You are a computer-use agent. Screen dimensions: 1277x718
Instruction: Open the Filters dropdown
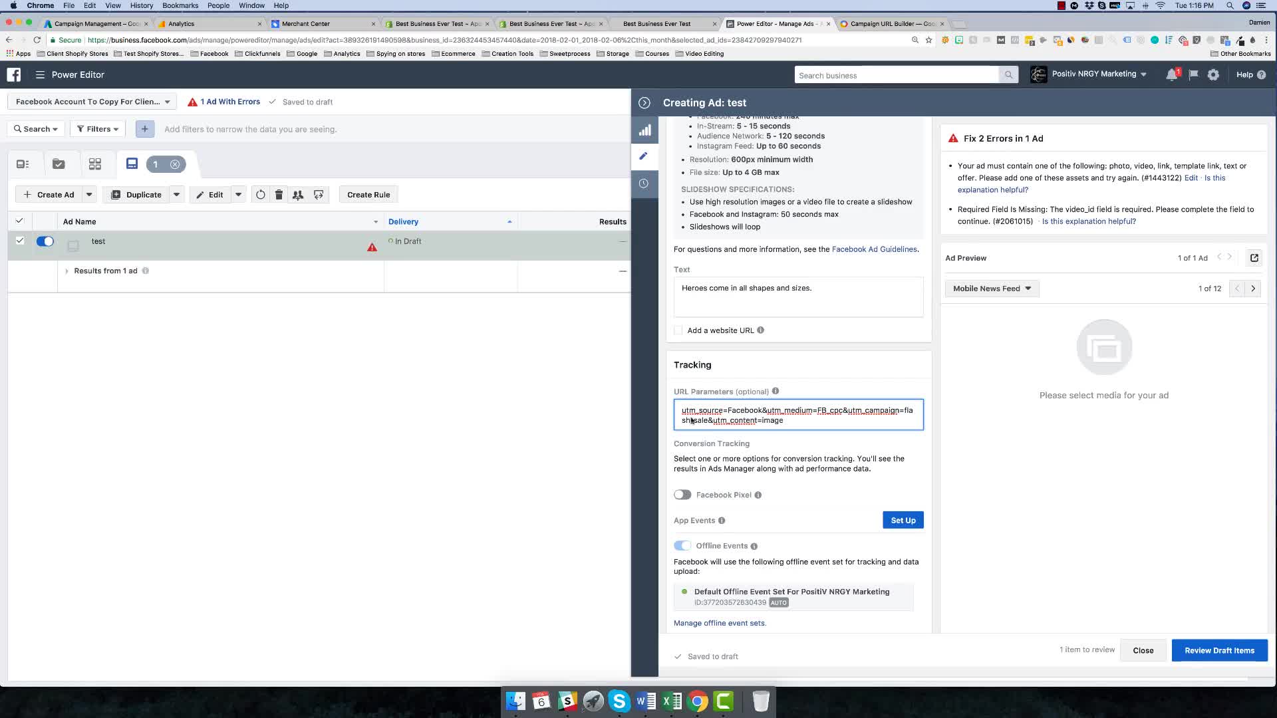98,129
